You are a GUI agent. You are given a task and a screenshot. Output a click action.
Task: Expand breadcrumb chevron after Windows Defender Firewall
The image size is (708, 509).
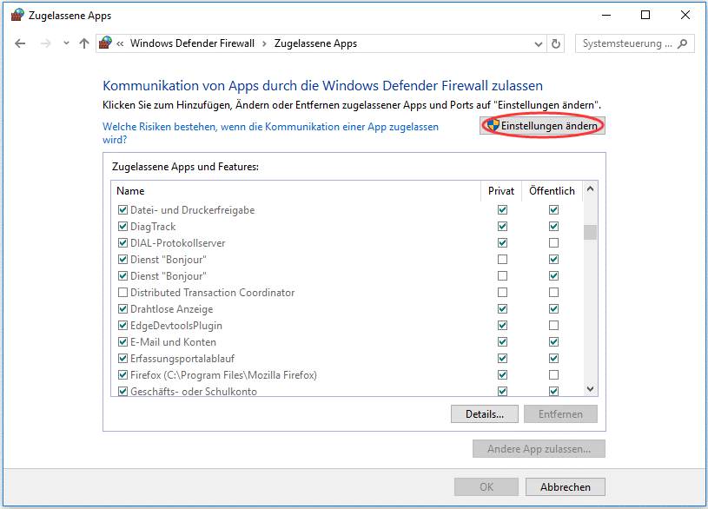[264, 43]
